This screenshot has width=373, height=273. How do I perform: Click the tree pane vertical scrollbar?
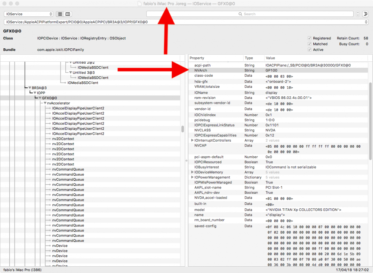click(183, 129)
